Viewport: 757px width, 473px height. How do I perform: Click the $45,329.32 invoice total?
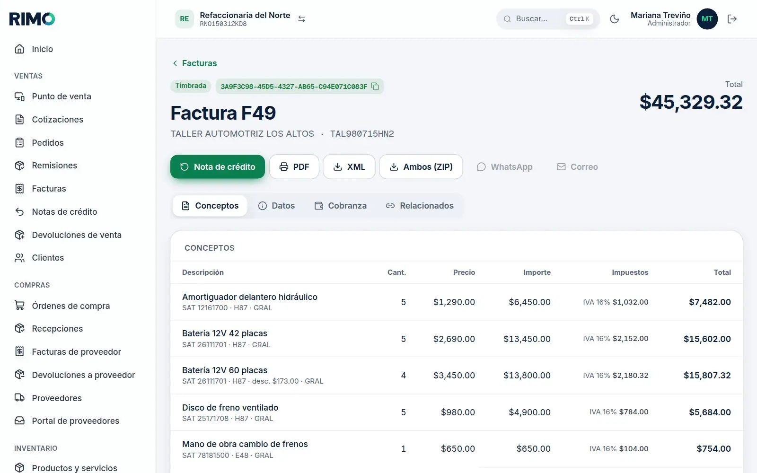691,102
